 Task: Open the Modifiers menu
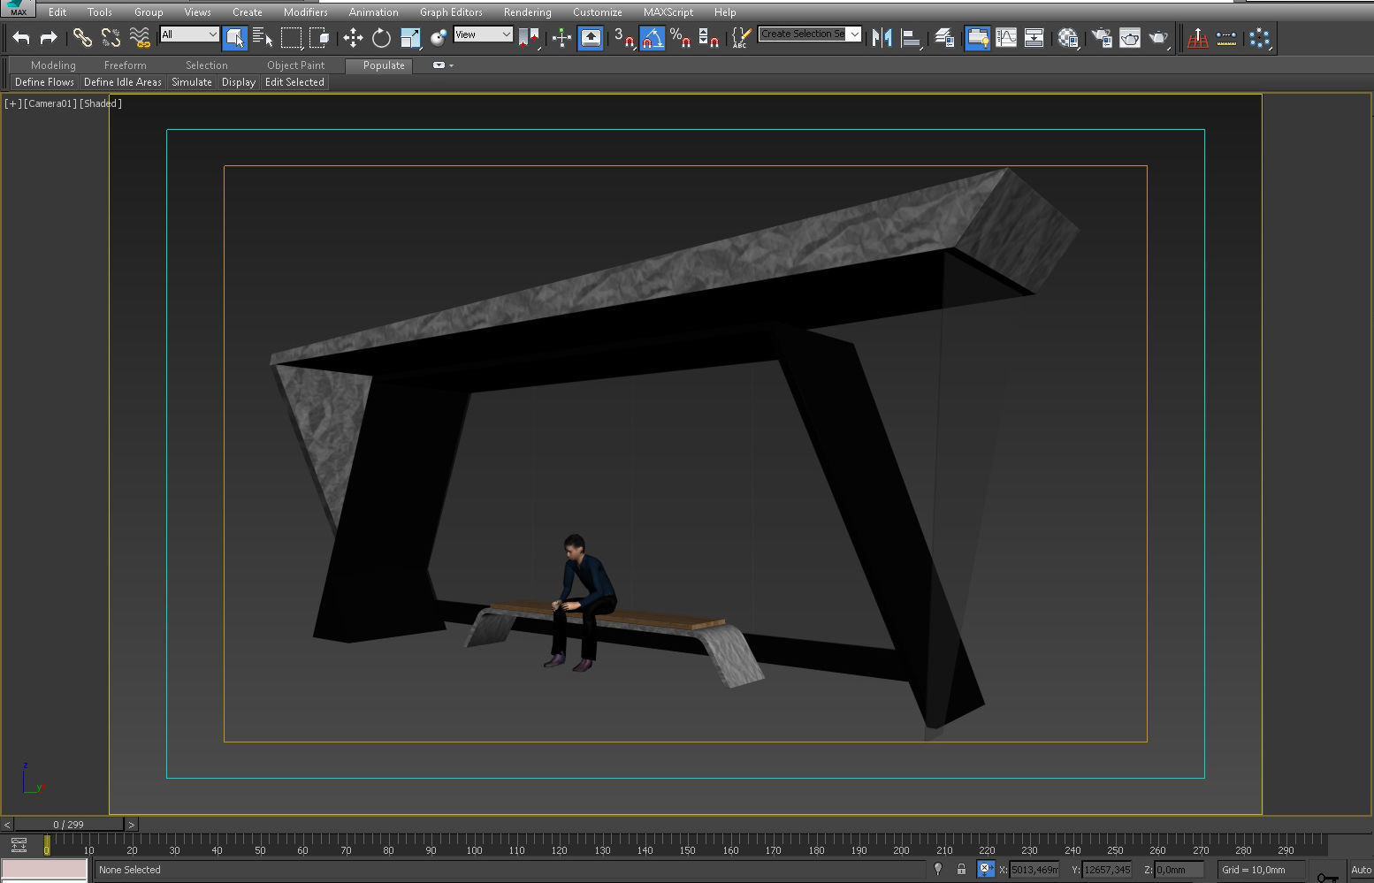pyautogui.click(x=306, y=12)
